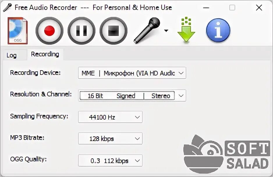
Task: Open the blue info icon
Action: pos(218,30)
